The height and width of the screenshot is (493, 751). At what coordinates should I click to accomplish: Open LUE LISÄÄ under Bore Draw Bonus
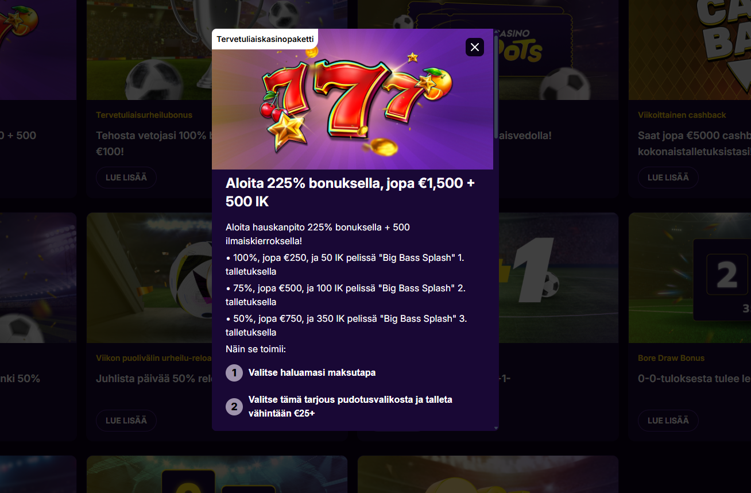point(668,421)
